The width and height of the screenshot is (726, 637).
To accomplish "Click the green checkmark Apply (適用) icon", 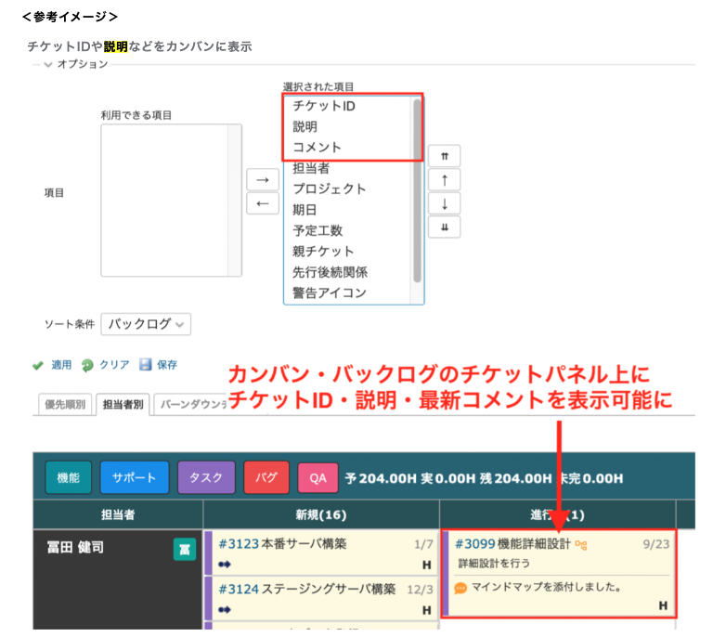I will click(38, 365).
